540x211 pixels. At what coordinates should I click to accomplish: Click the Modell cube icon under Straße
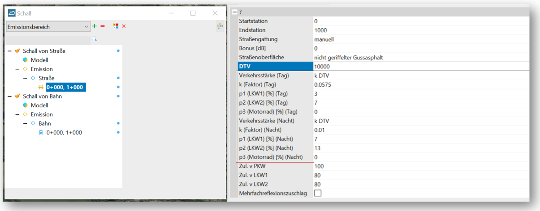(x=26, y=60)
